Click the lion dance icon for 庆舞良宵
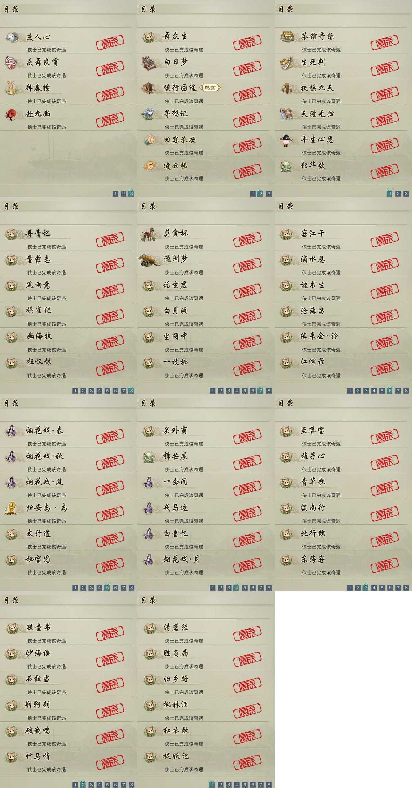Image resolution: width=412 pixels, height=788 pixels. [11, 62]
